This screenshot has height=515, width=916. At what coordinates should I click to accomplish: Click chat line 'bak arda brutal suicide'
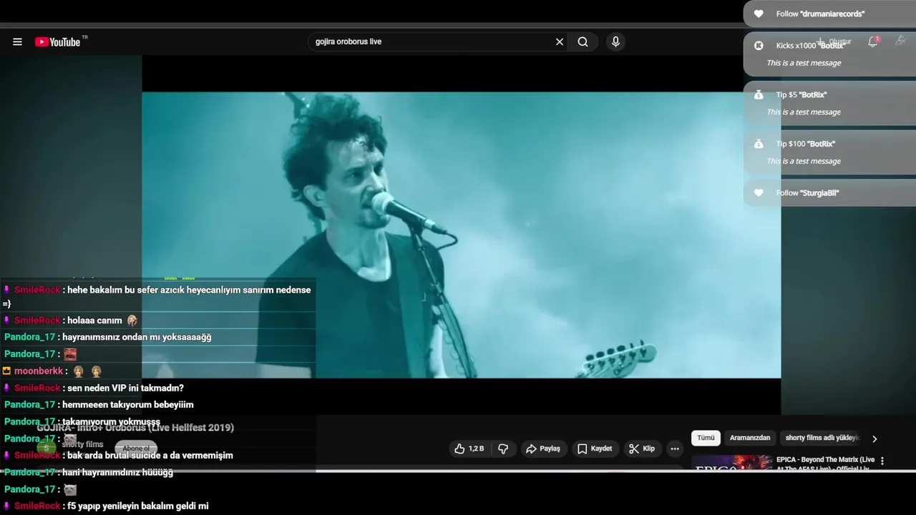coord(150,456)
